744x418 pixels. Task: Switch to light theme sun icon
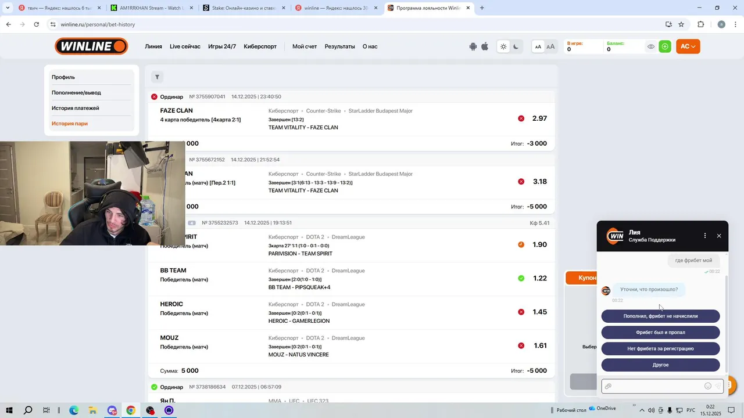[x=503, y=47]
